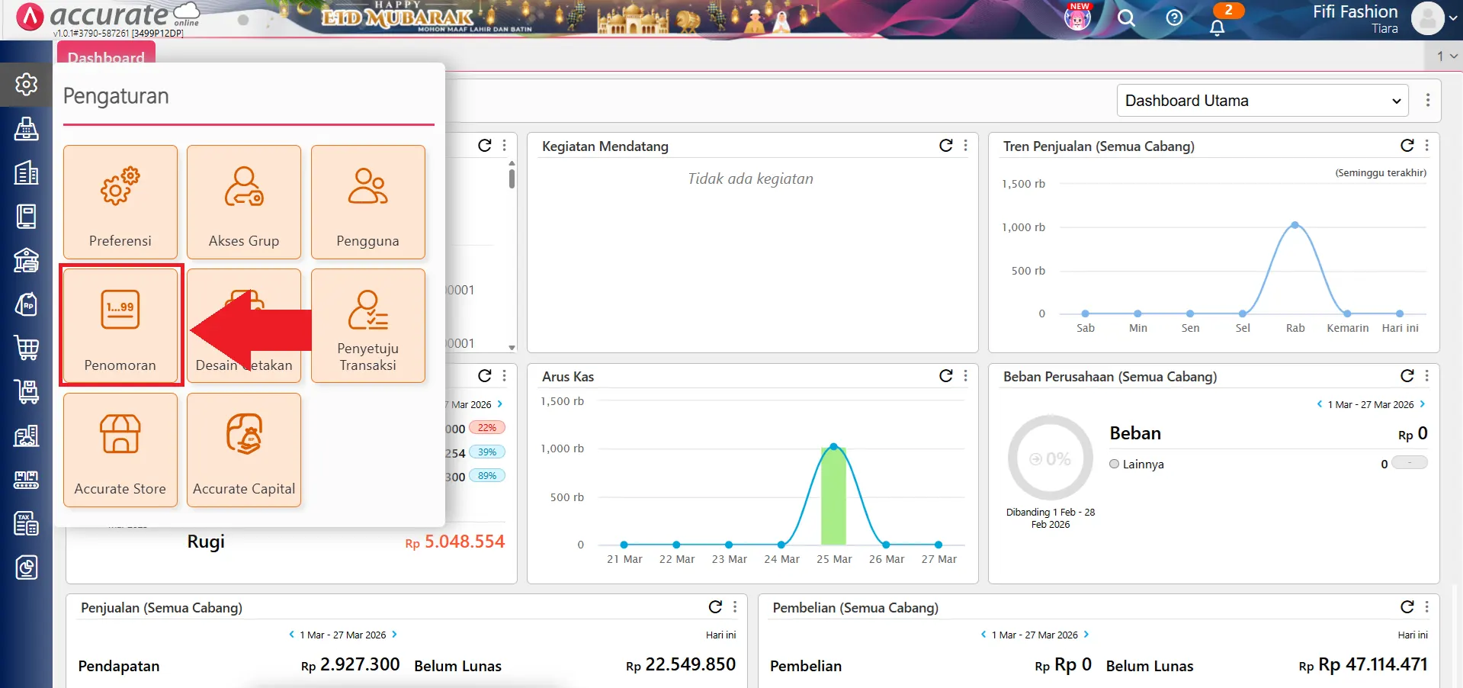Open the Accurate Store tile

pos(120,449)
